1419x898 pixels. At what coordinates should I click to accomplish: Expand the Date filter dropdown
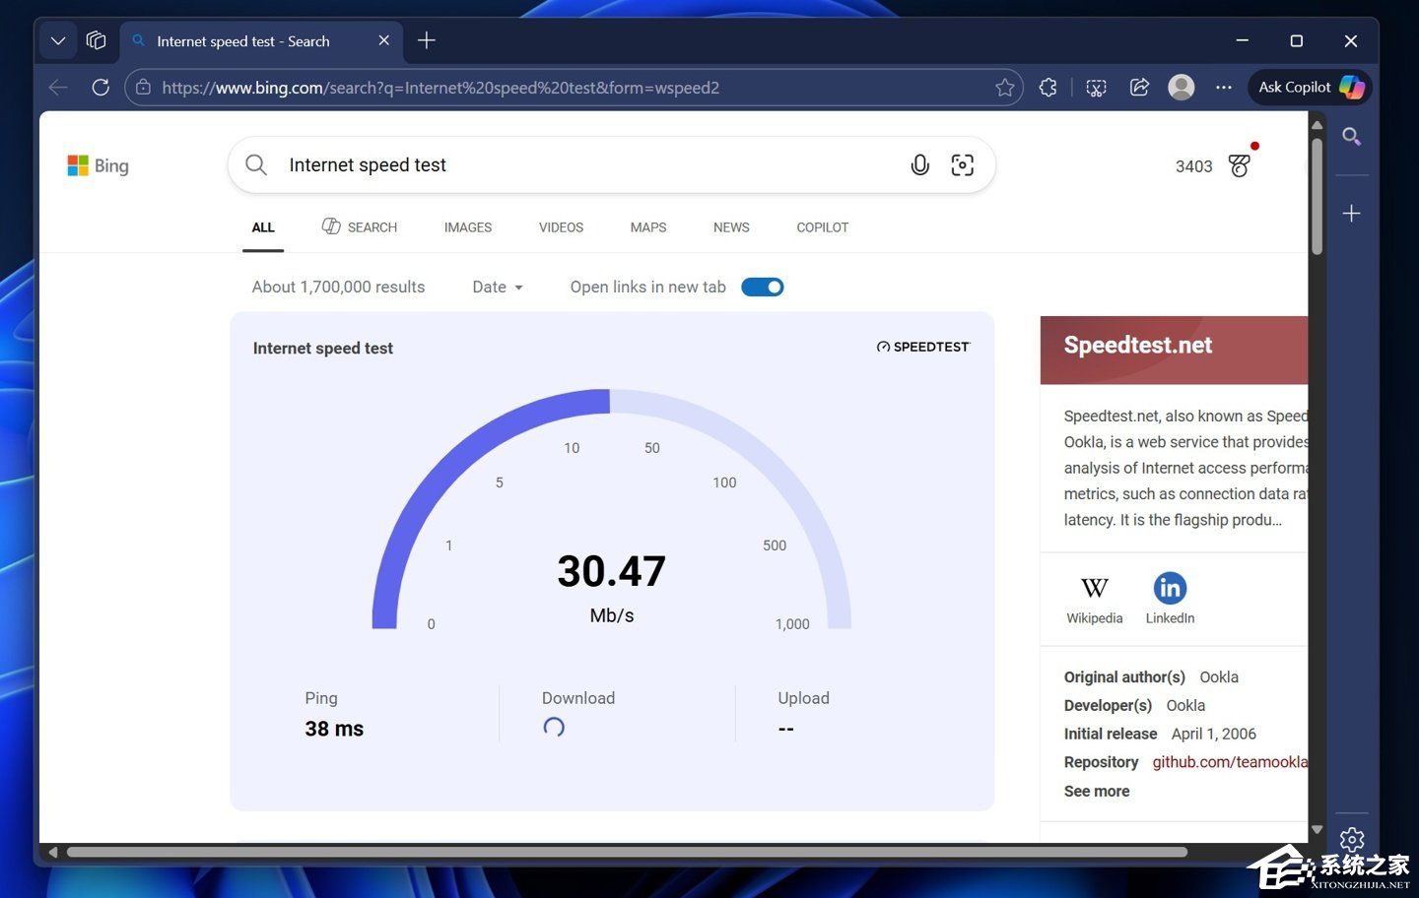(x=498, y=288)
